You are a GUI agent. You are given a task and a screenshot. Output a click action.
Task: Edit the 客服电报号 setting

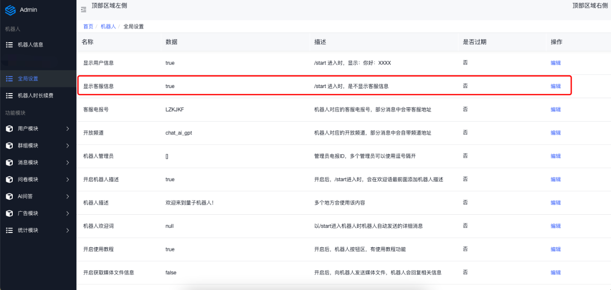point(555,109)
